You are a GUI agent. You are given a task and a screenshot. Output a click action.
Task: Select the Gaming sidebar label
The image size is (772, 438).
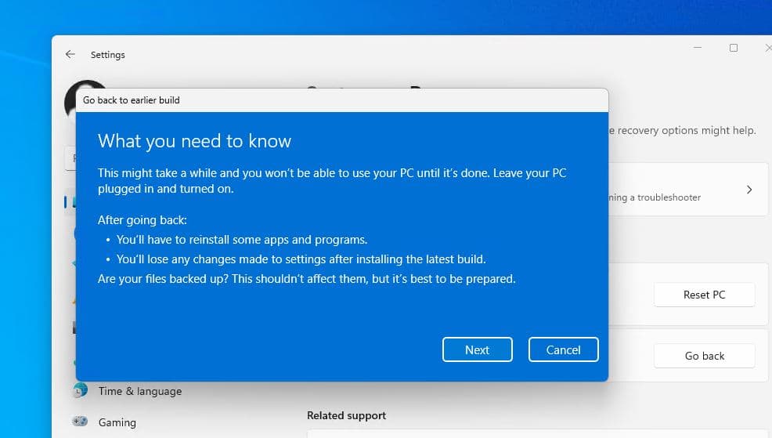click(x=117, y=422)
